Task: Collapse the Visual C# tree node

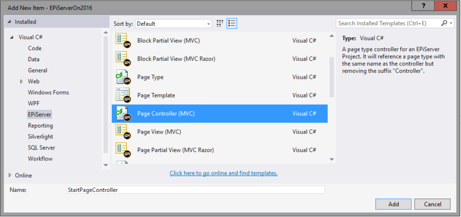Action: [12, 37]
